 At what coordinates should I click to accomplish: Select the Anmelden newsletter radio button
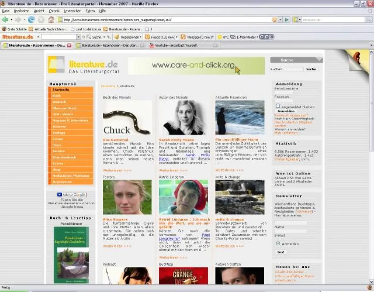click(278, 243)
